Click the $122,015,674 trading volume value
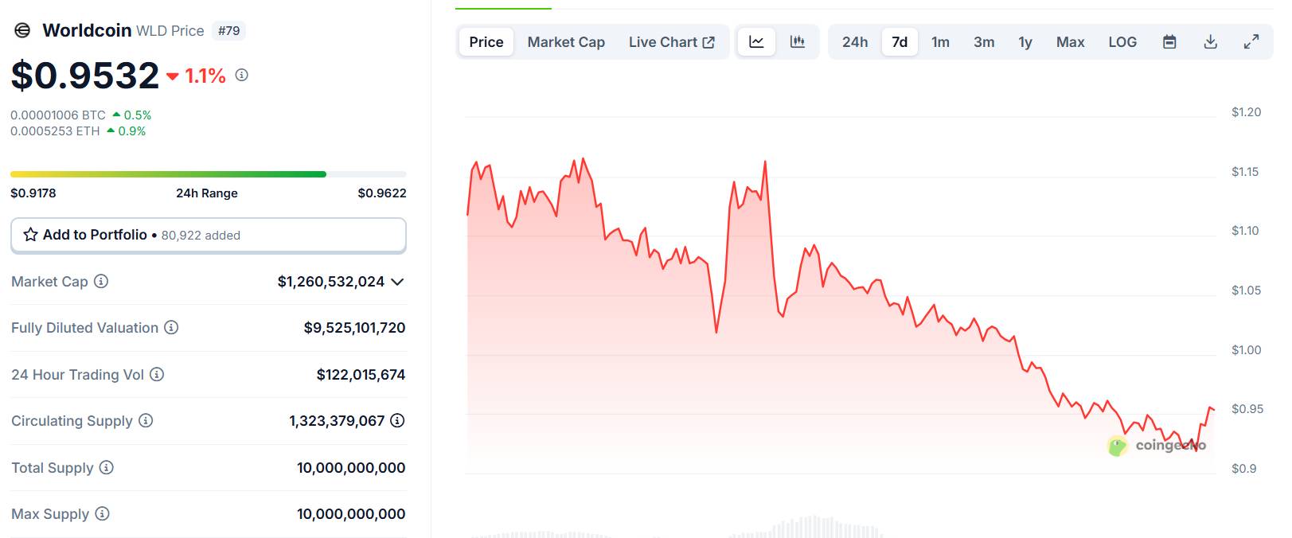The image size is (1292, 538). (361, 374)
